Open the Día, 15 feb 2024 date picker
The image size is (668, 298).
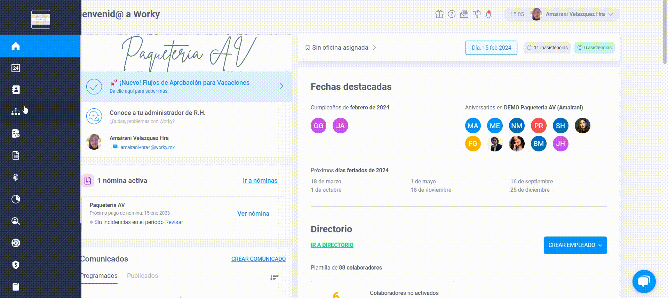[x=491, y=48]
